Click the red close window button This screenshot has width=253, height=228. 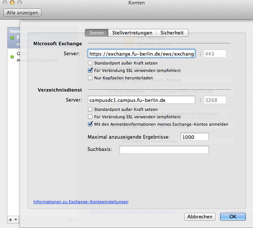(x=5, y=3)
